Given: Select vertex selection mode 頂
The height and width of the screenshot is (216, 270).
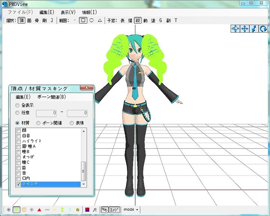Looking at the screenshot, I should point(21,21).
